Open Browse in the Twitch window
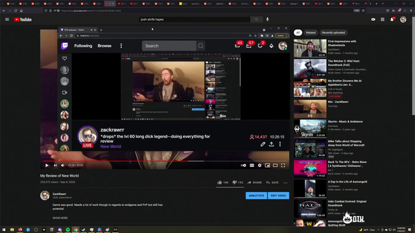Viewport: 415px width, 233px height. coord(104,46)
